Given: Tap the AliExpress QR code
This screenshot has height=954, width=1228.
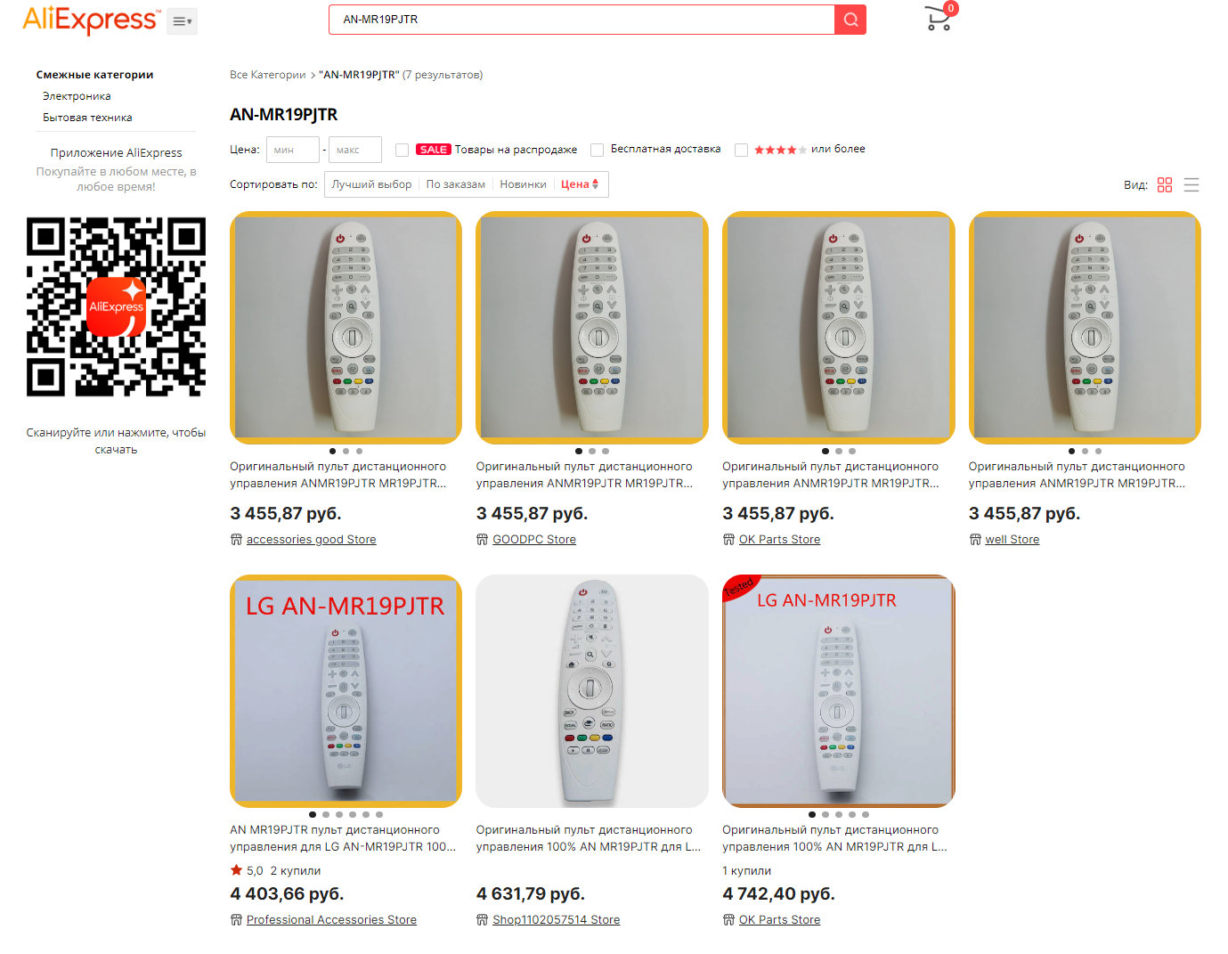Looking at the screenshot, I should (x=116, y=306).
